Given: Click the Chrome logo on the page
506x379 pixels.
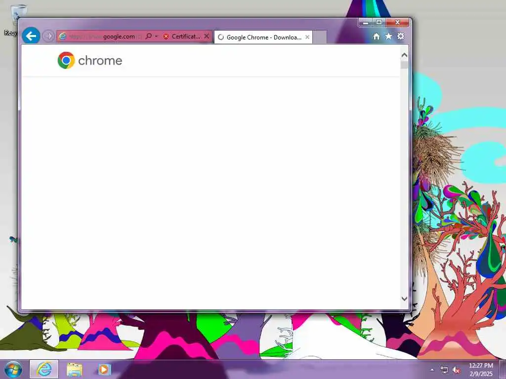Looking at the screenshot, I should [x=66, y=60].
